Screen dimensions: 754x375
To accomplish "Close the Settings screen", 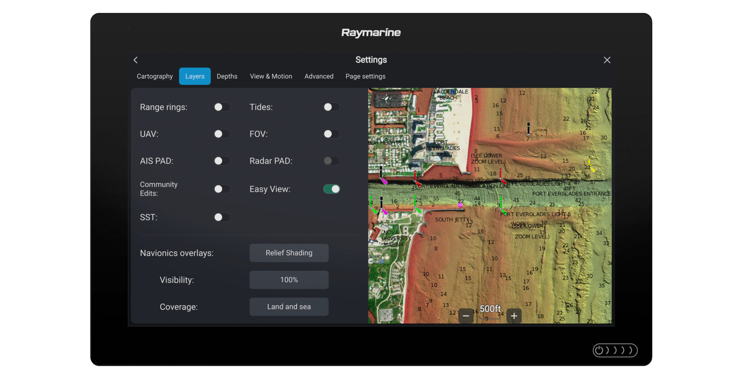I will pos(607,60).
